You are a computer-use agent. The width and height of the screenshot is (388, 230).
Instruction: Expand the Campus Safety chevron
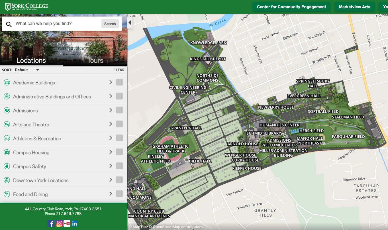[x=111, y=166]
